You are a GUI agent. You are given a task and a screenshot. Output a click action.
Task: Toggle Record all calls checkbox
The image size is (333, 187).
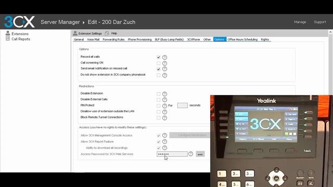158,57
